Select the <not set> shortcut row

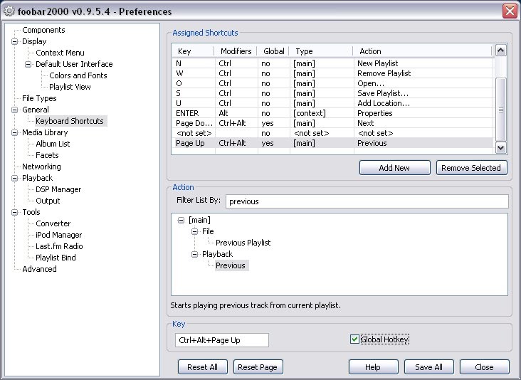[x=333, y=133]
